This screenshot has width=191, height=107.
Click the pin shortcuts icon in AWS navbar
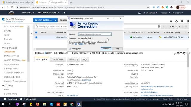(x=64, y=12)
